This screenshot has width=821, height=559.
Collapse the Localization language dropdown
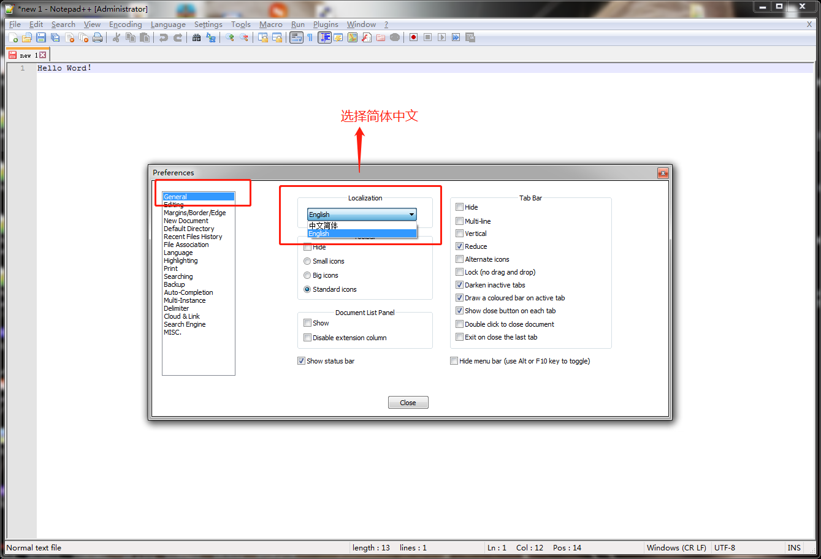coord(362,215)
